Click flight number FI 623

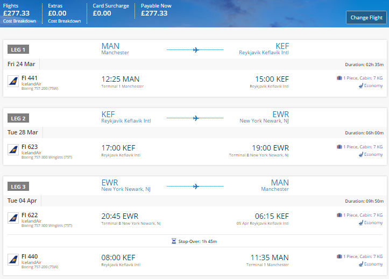pos(30,147)
